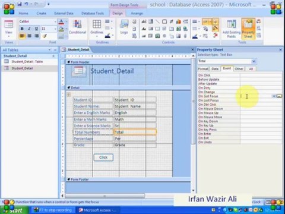This screenshot has height=214, width=285.
Task: Open the External Data ribbon tab
Action: click(x=64, y=13)
